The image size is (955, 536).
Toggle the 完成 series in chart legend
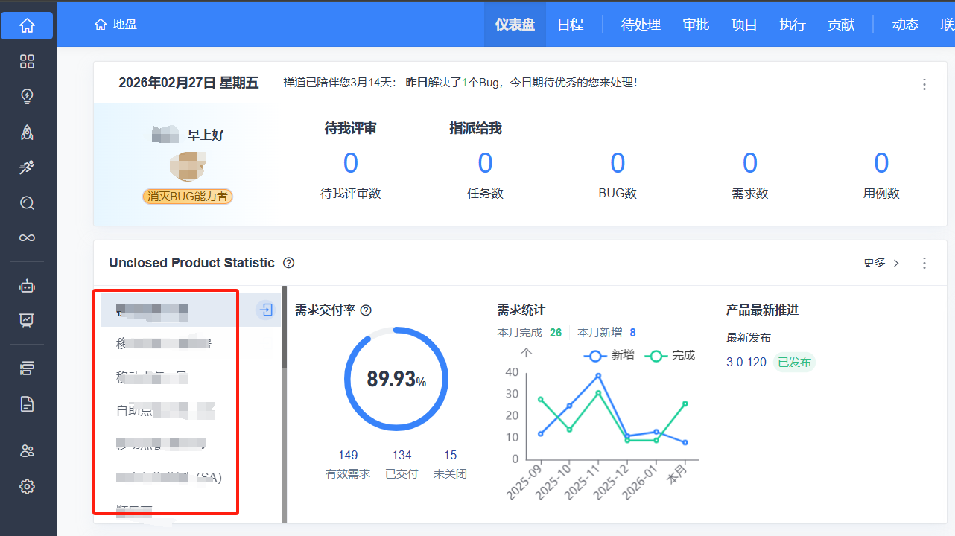tap(670, 356)
